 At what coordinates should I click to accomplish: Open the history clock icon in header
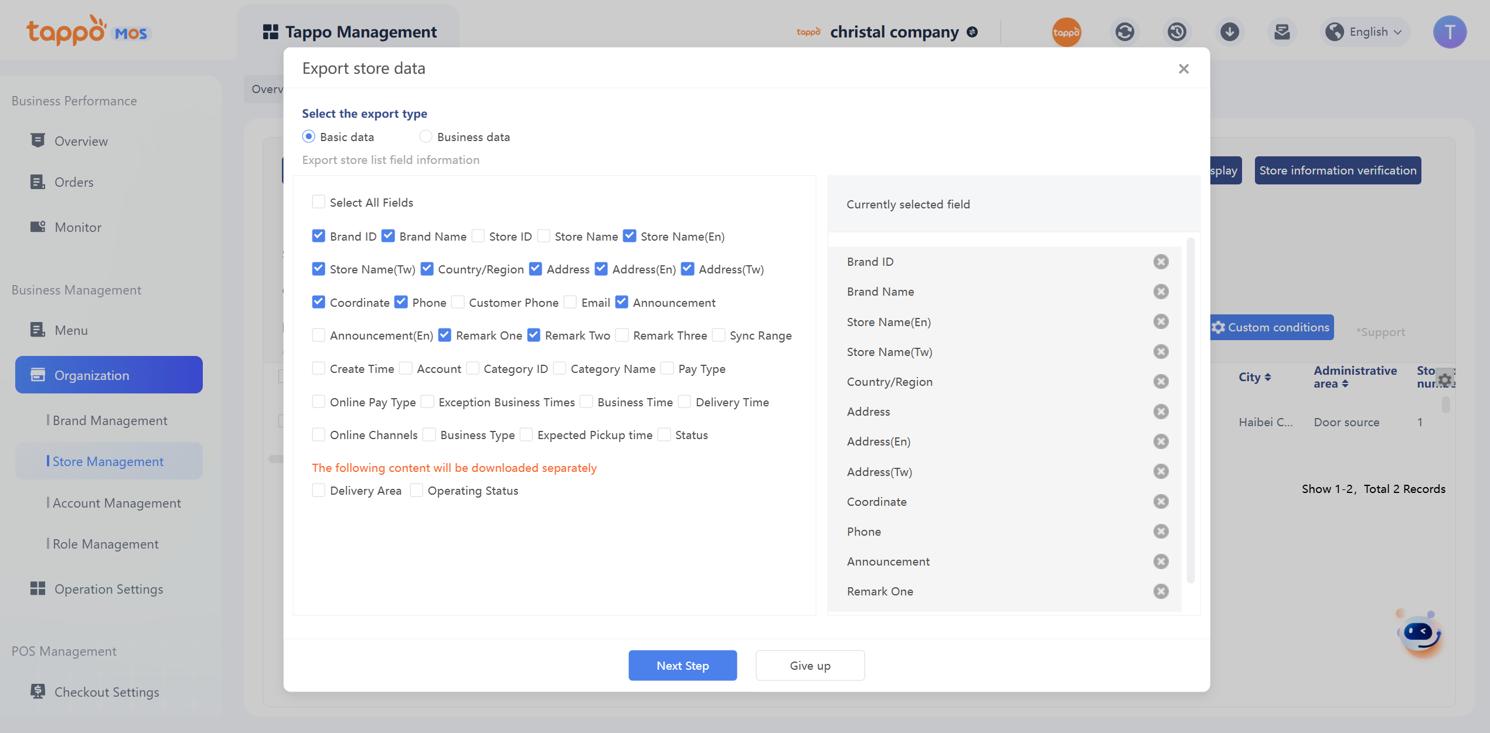point(1176,32)
